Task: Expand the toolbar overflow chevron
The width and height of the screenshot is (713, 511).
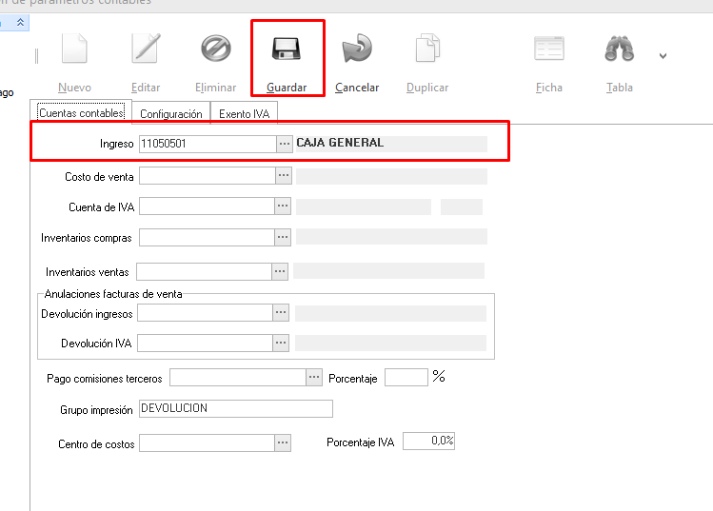Action: click(663, 56)
